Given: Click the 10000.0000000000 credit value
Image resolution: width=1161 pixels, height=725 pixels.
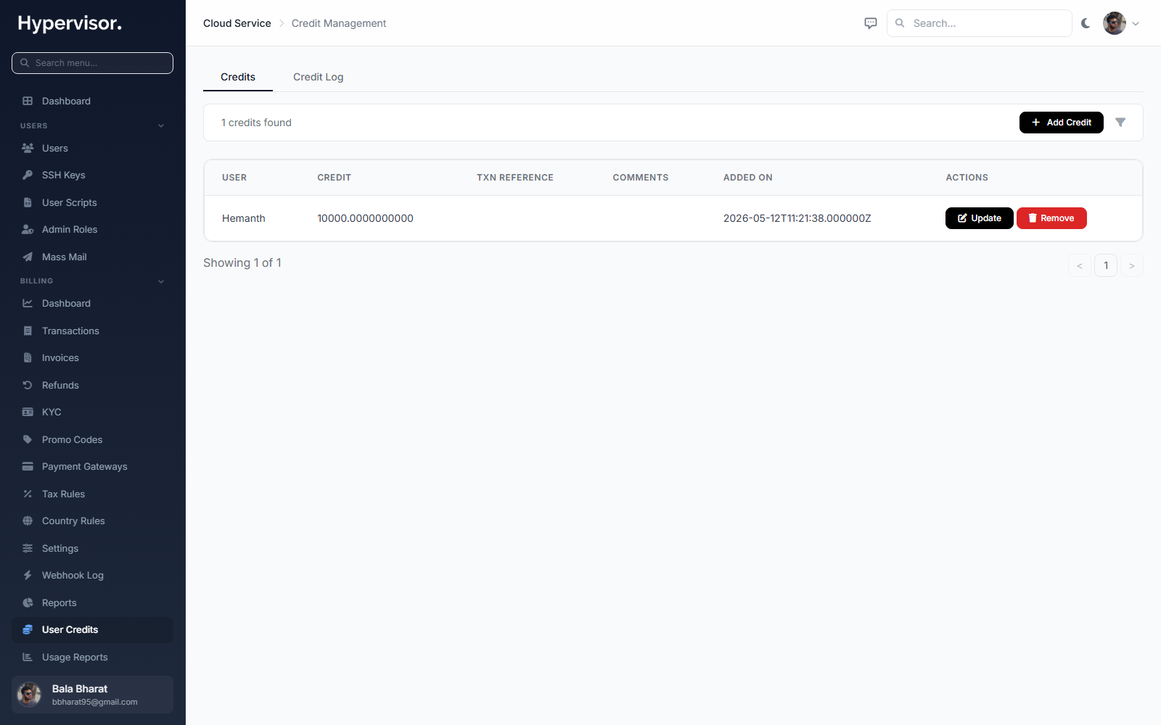Looking at the screenshot, I should coord(365,218).
